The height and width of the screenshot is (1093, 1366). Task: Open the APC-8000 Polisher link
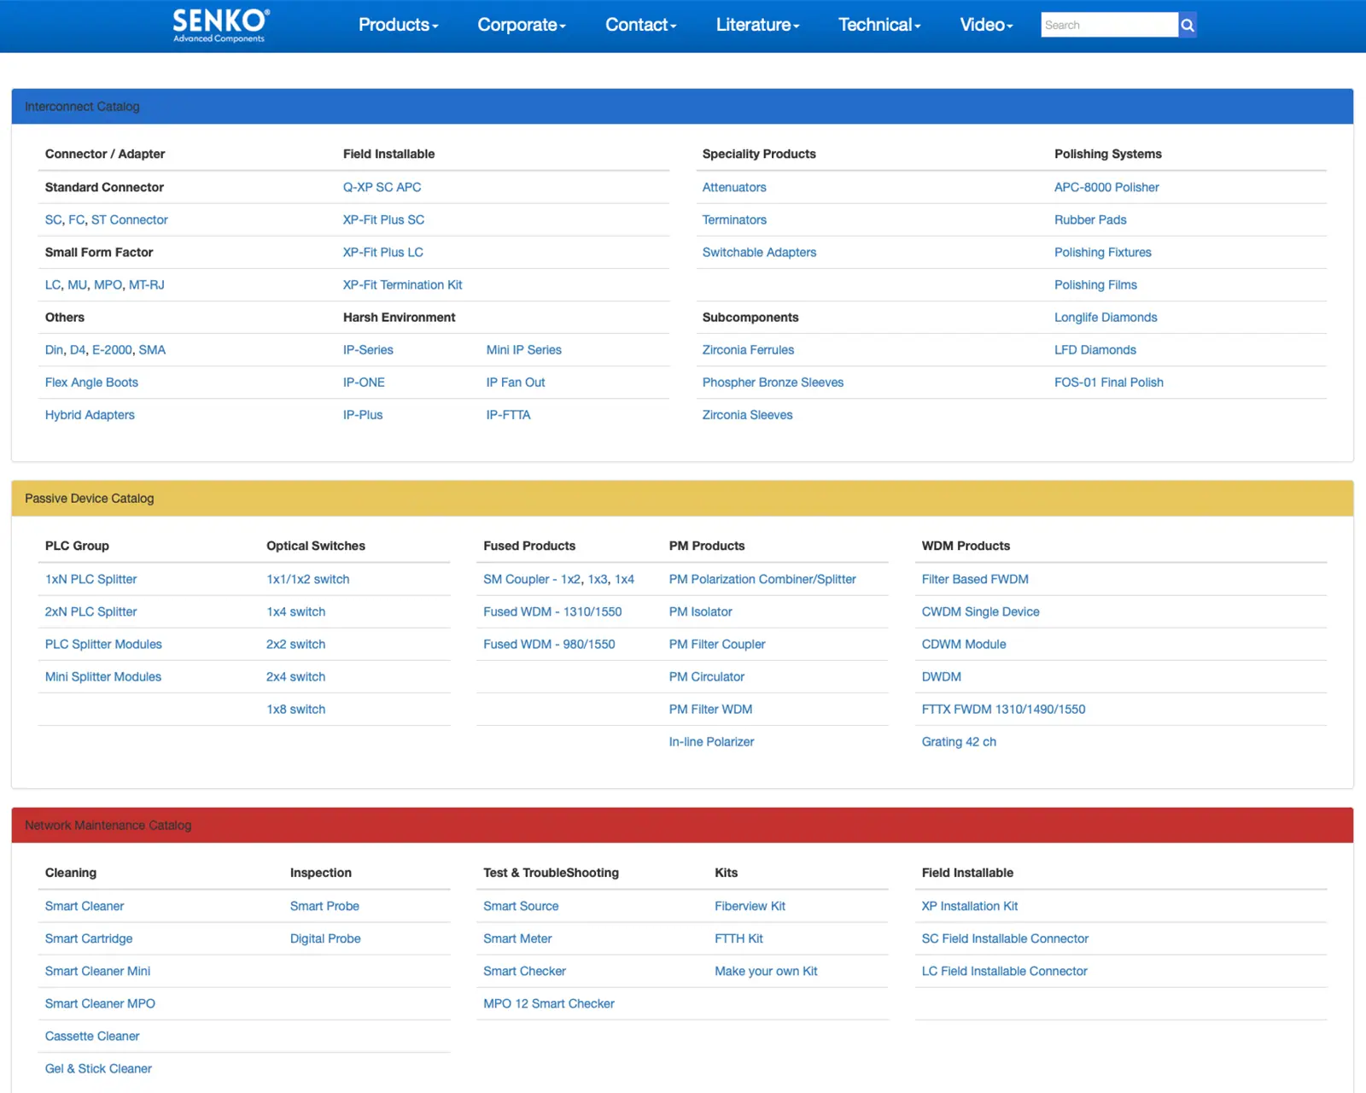click(1106, 187)
